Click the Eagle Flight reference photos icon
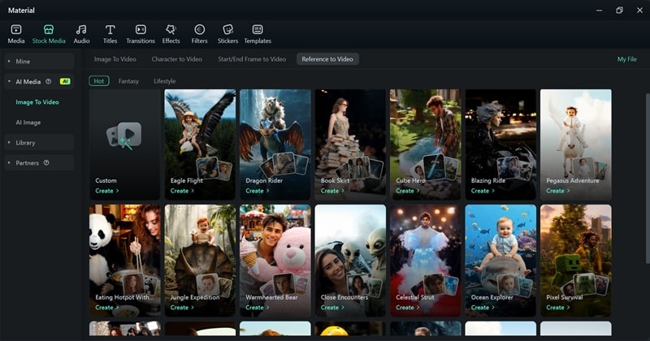 (x=214, y=168)
